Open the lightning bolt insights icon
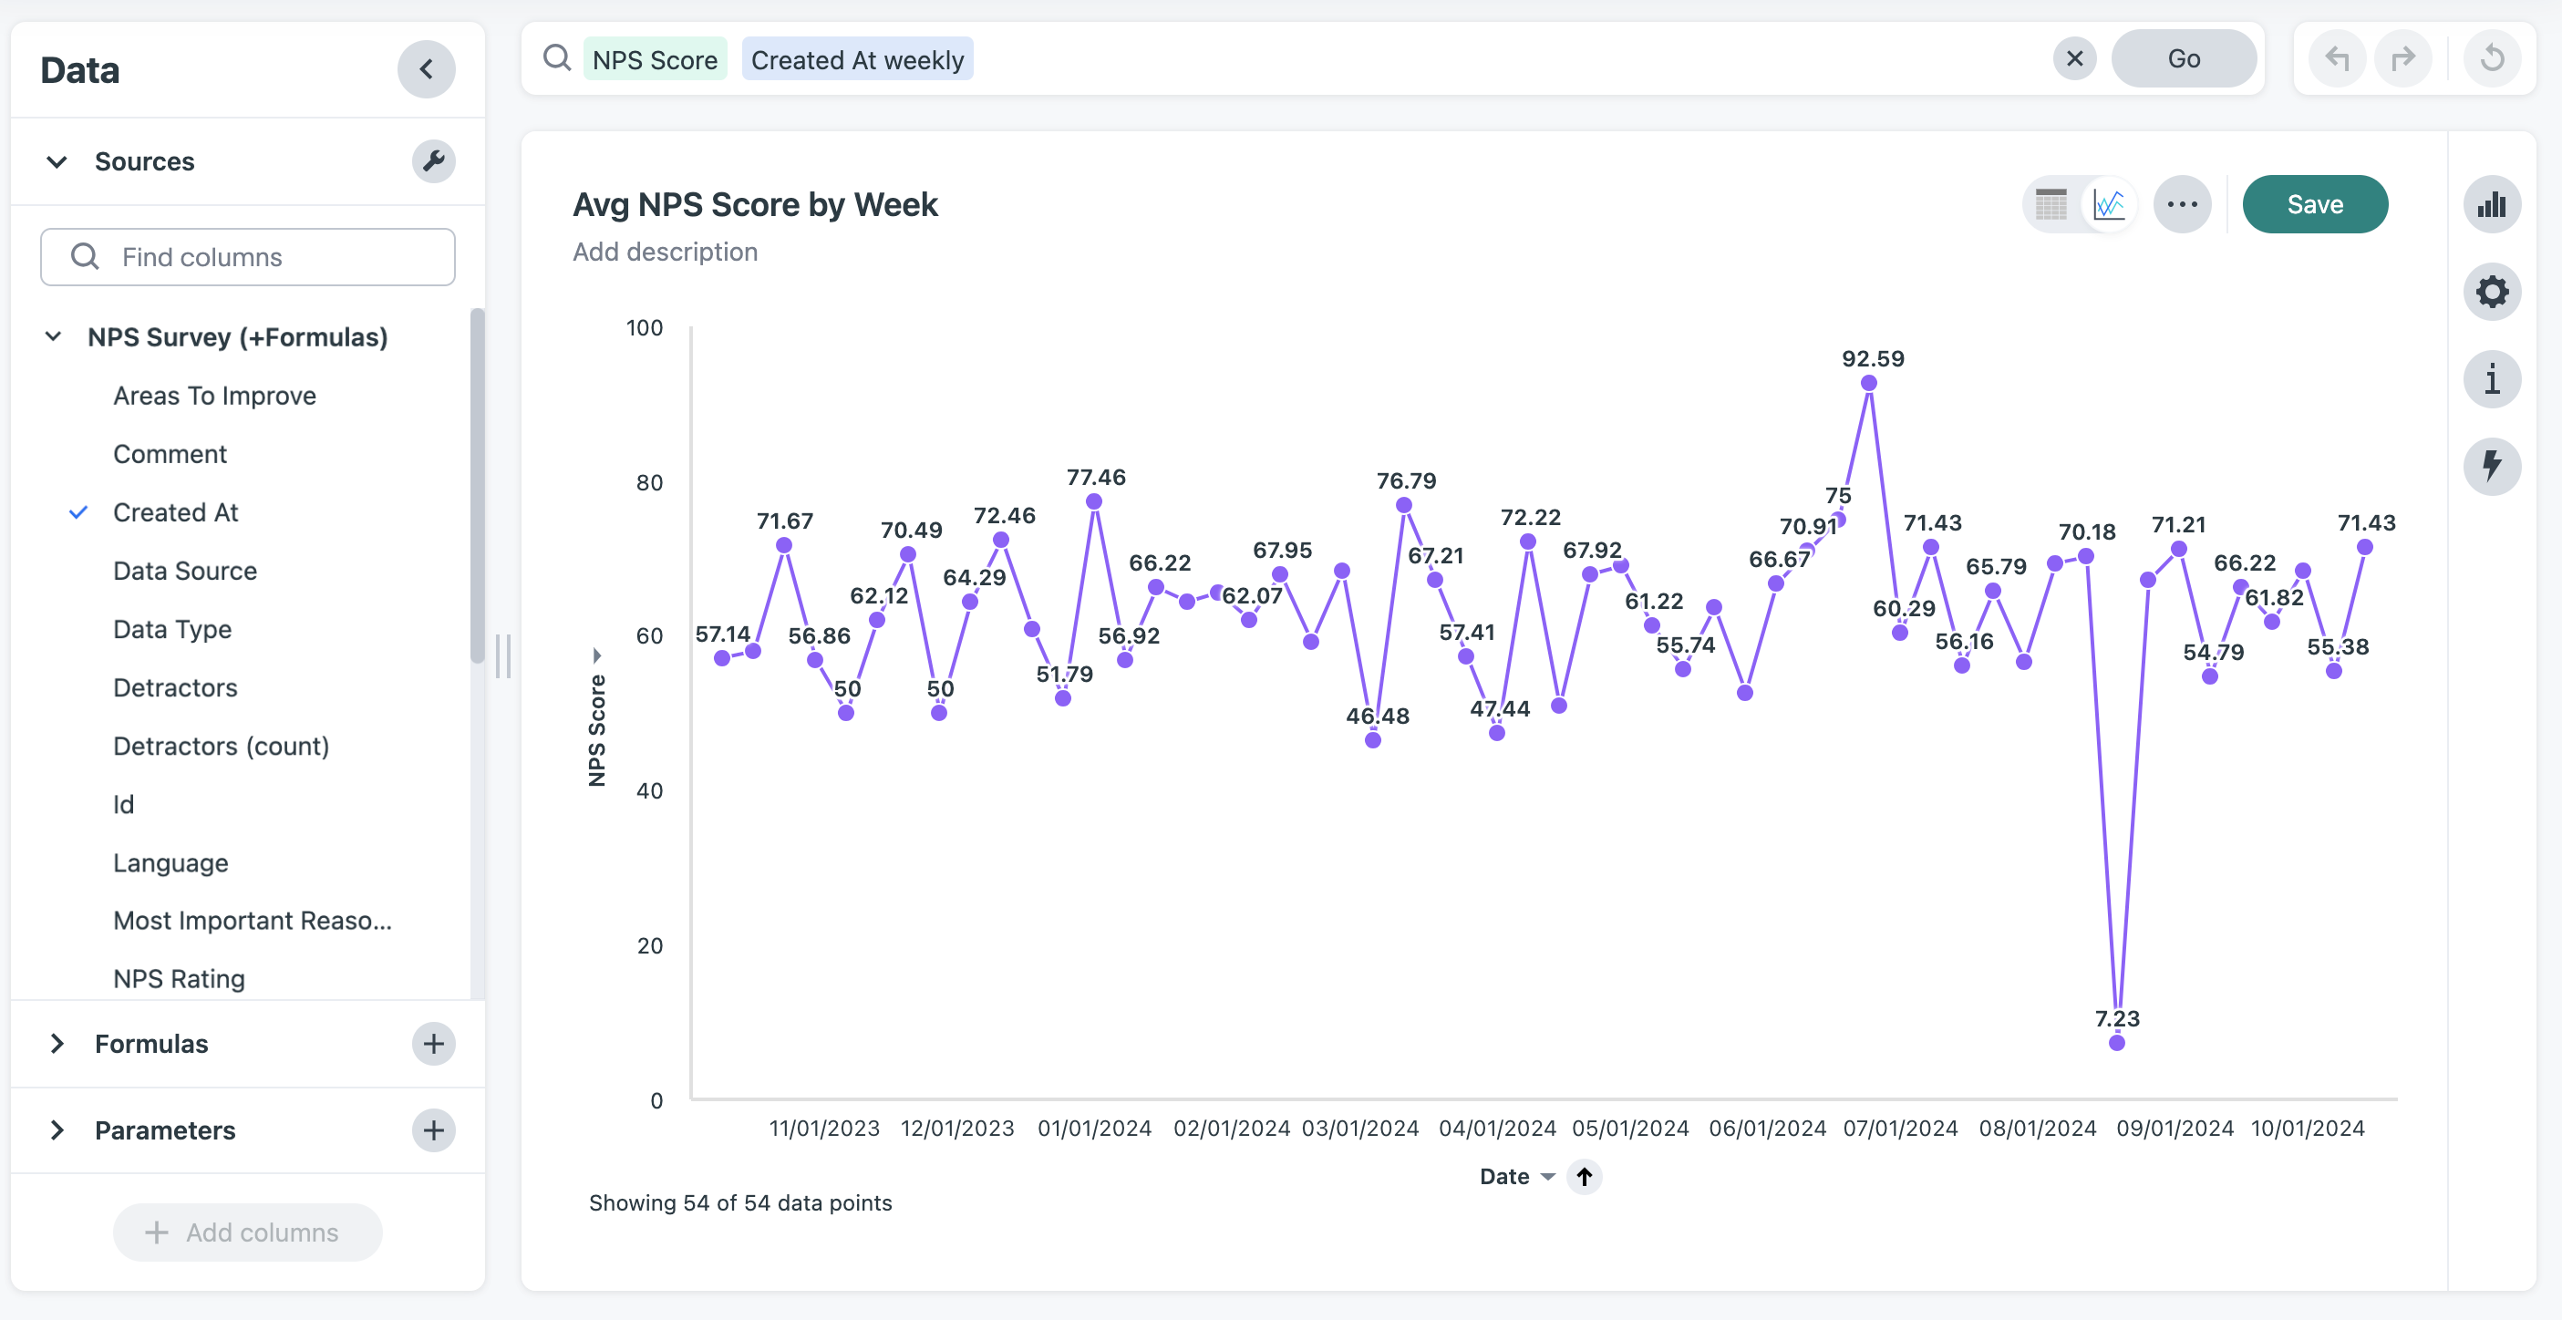The height and width of the screenshot is (1320, 2562). (x=2490, y=466)
